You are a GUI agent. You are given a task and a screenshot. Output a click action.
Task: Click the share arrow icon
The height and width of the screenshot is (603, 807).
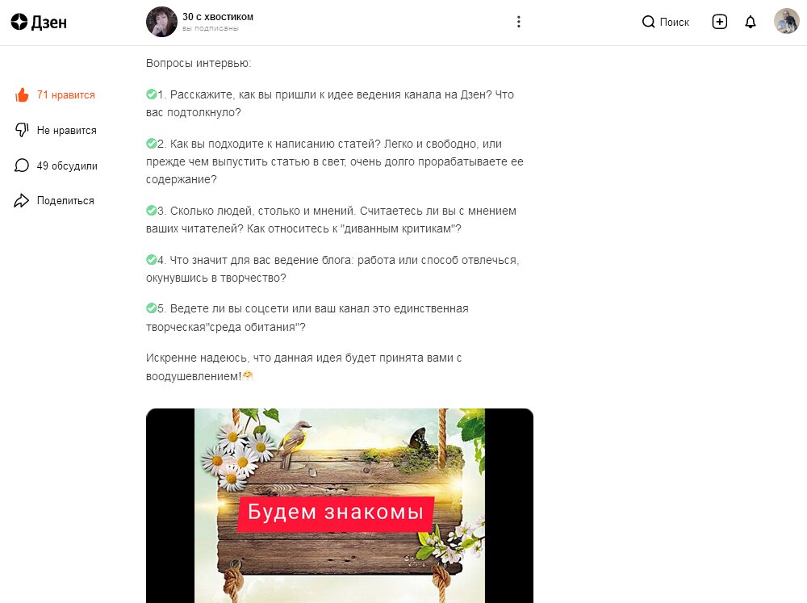coord(22,200)
